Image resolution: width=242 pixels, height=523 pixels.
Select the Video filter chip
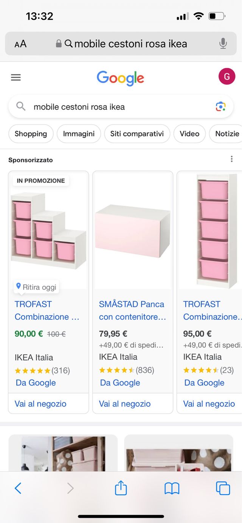click(189, 134)
